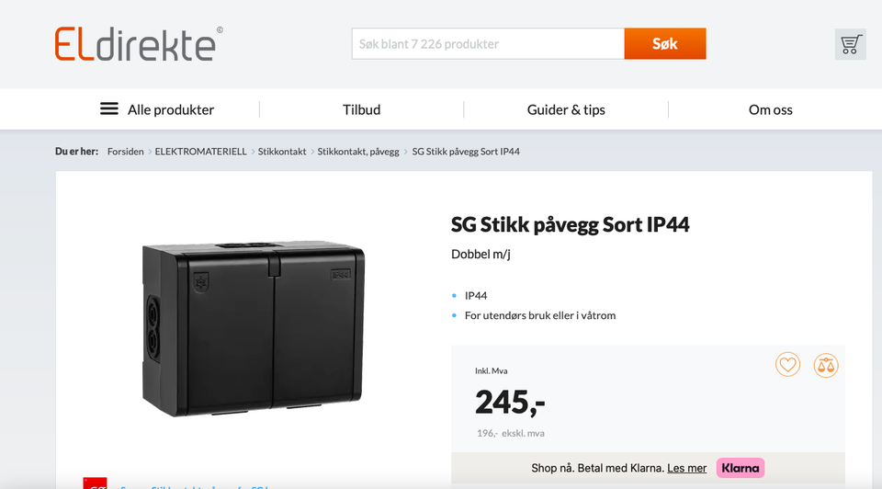The width and height of the screenshot is (882, 489).
Task: Open the hamburger menu icon
Action: (109, 108)
